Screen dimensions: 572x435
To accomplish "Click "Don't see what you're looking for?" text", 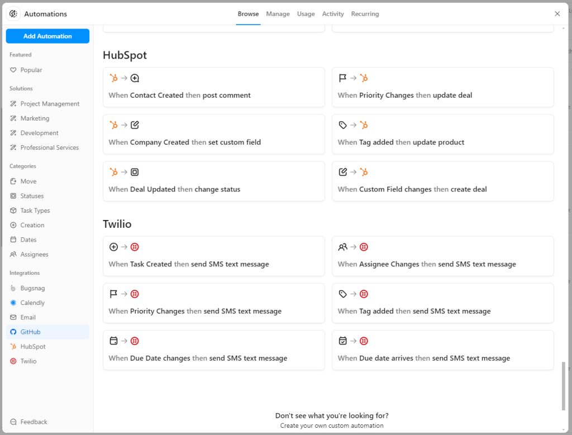I will pyautogui.click(x=332, y=415).
